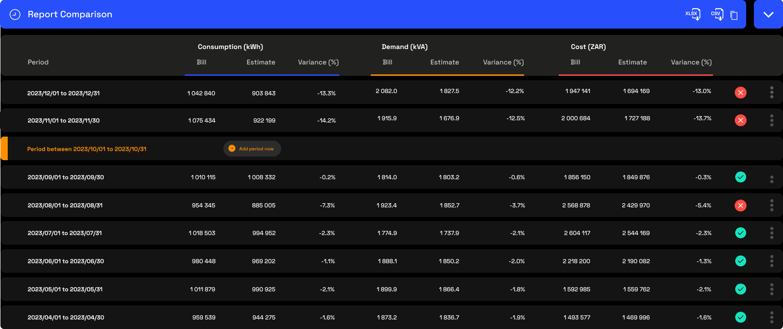Click Demand Variance (%) column header

[504, 62]
